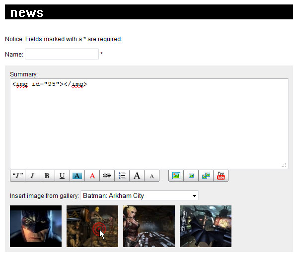The width and height of the screenshot is (298, 257).
Task: Insert a large image
Action: tap(176, 176)
